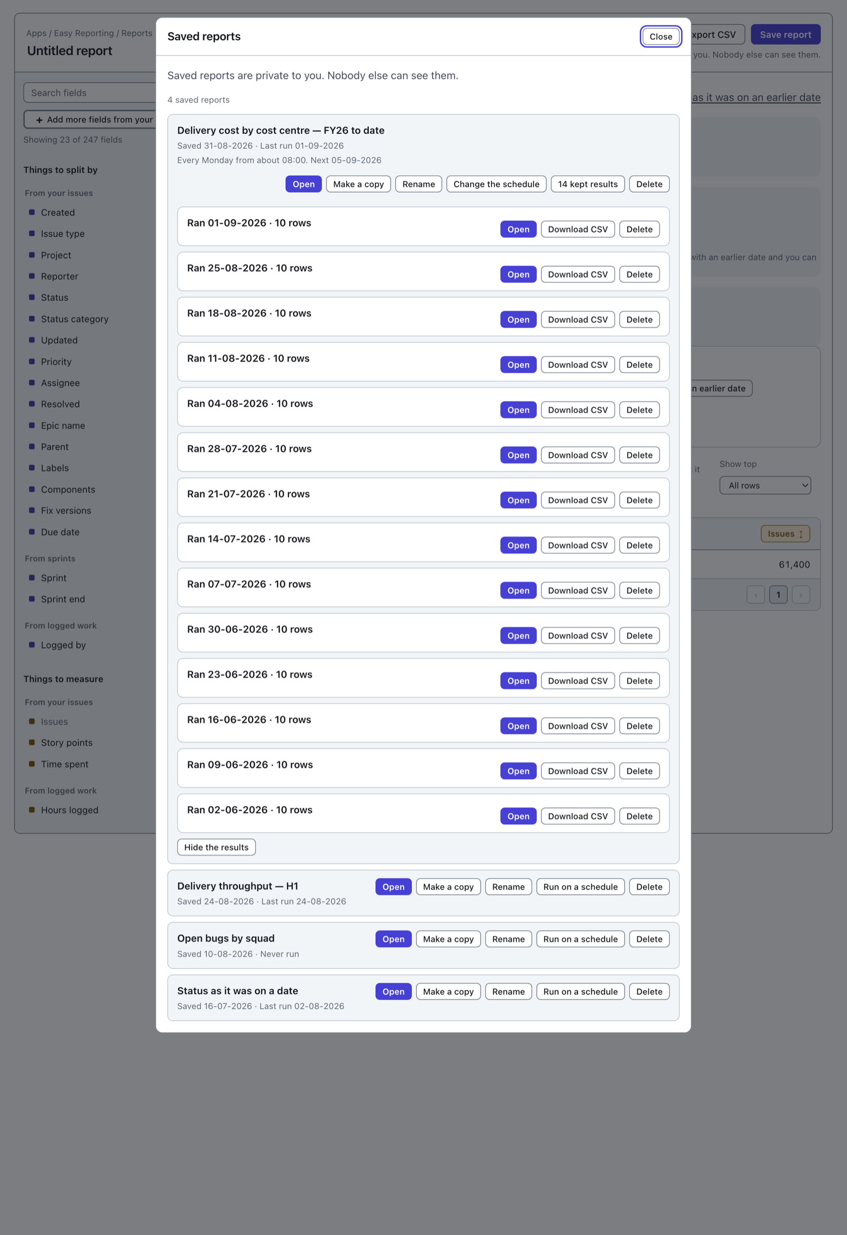
Task: Download CSV for run 23-06-2026
Action: point(578,681)
